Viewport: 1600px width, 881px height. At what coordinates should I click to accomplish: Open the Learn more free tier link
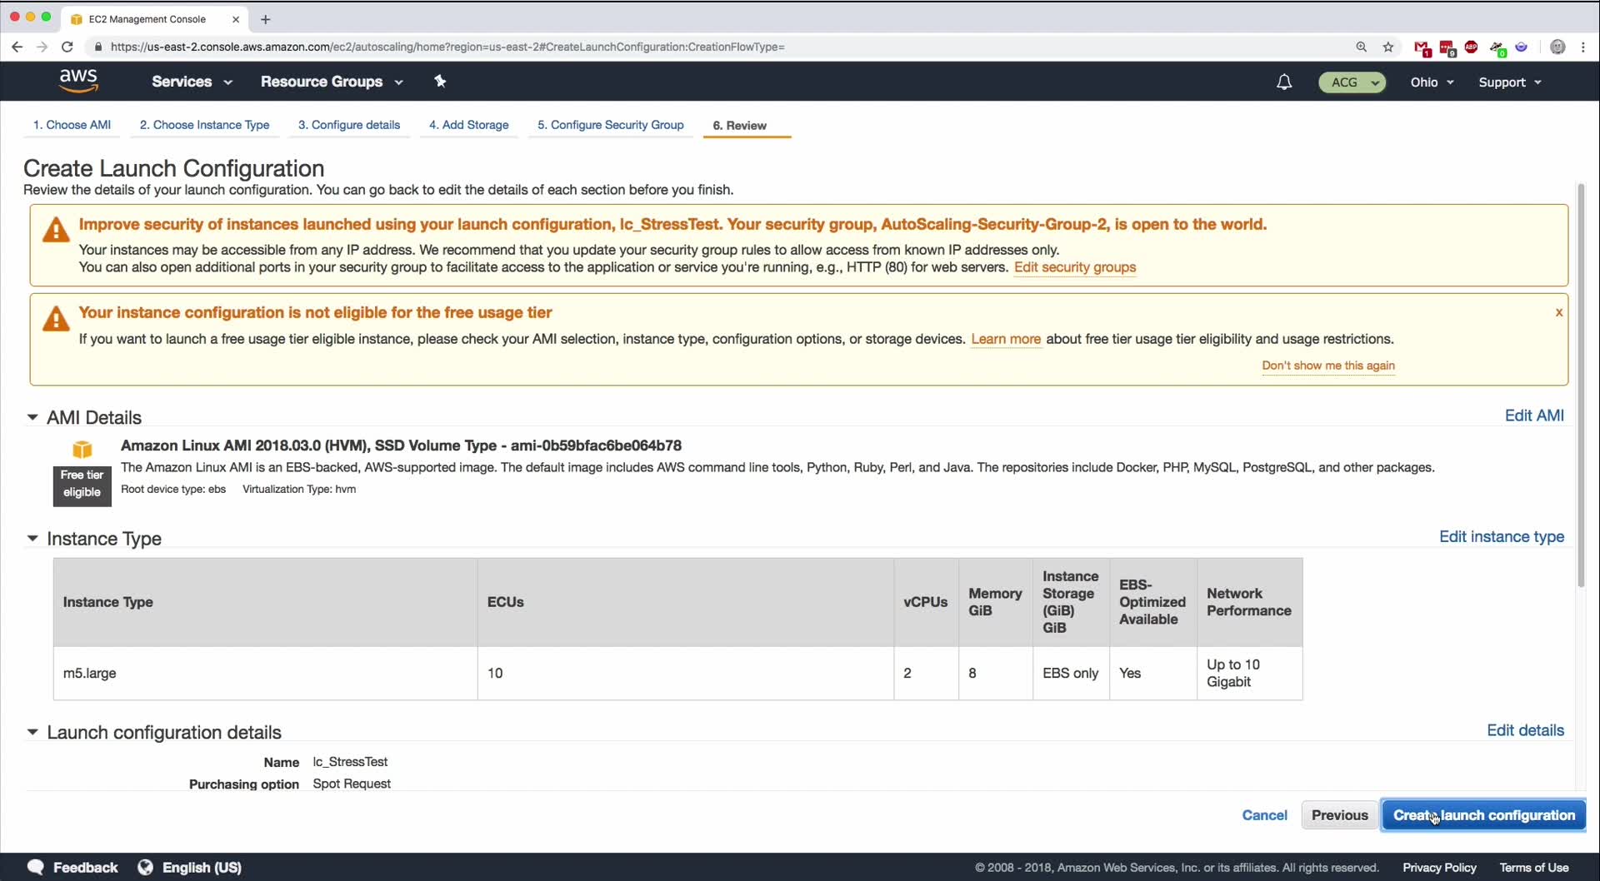(1006, 339)
